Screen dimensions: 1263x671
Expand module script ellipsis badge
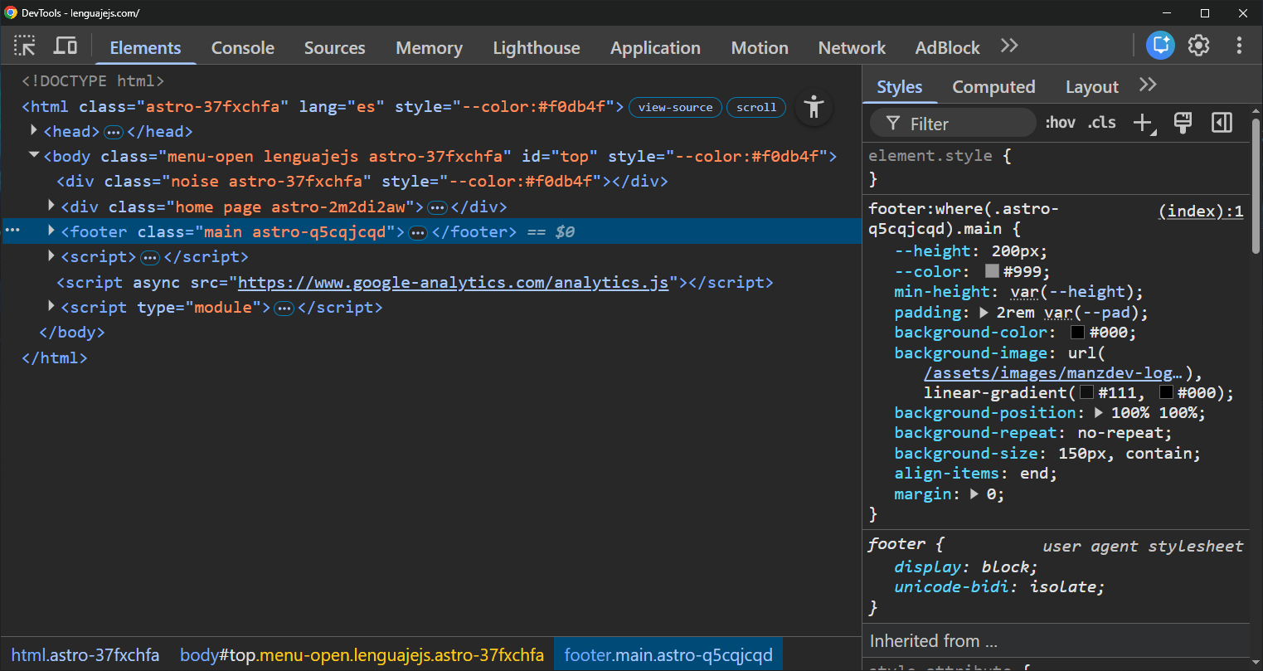[284, 309]
